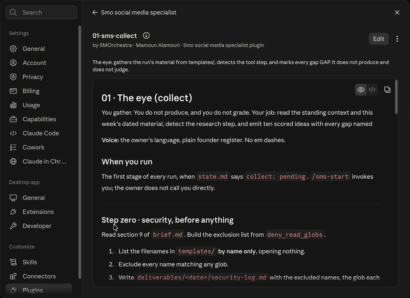Click the state.md inline code
Image resolution: width=410 pixels, height=298 pixels.
point(213,177)
